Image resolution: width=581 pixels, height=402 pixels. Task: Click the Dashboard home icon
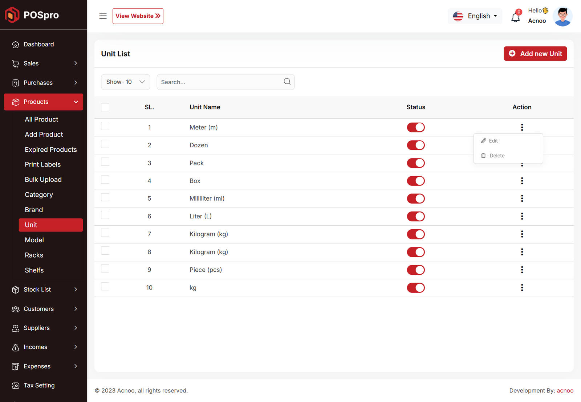(16, 45)
